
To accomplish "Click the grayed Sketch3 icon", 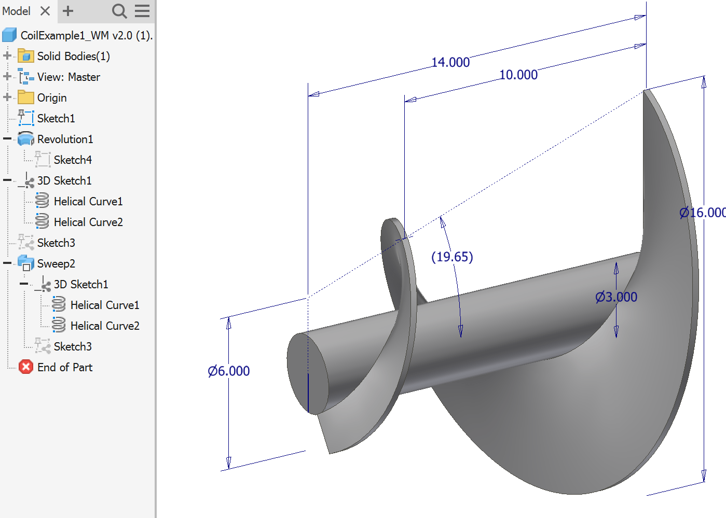I will click(26, 242).
